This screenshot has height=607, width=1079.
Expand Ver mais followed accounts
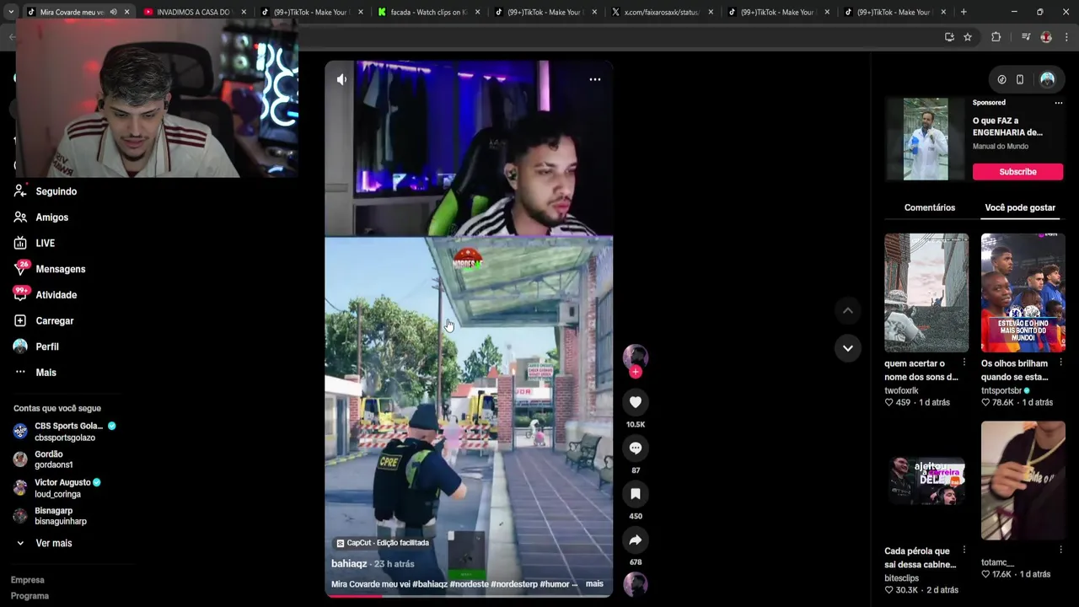pos(53,544)
